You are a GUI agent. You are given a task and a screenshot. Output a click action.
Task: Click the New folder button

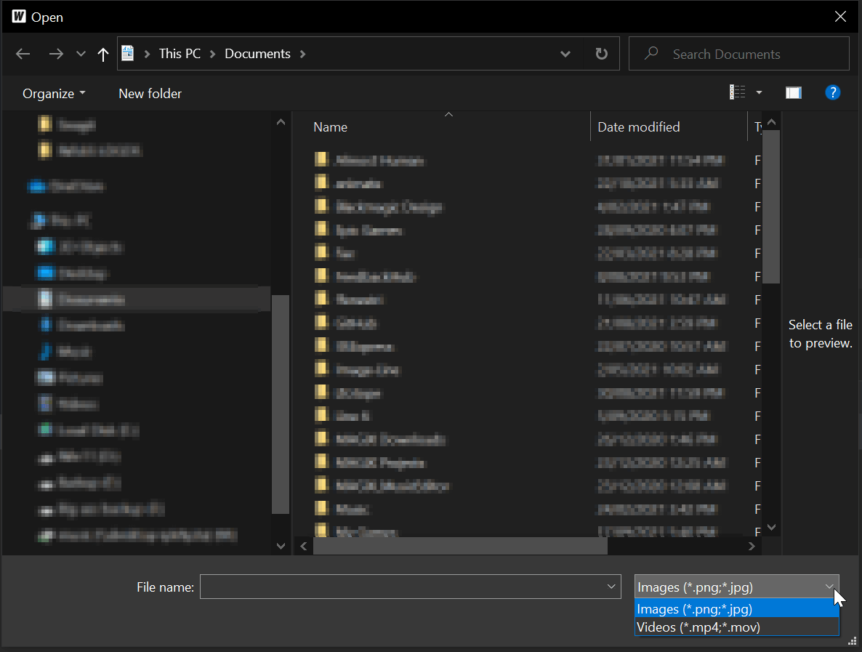tap(150, 94)
